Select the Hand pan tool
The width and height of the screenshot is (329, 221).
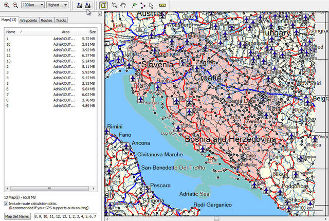(123, 5)
